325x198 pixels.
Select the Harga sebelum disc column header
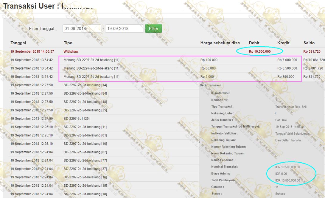[x=220, y=43]
